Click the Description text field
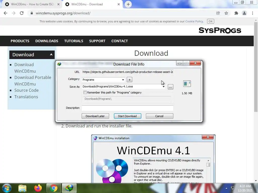The width and height of the screenshot is (258, 193). pos(127,108)
